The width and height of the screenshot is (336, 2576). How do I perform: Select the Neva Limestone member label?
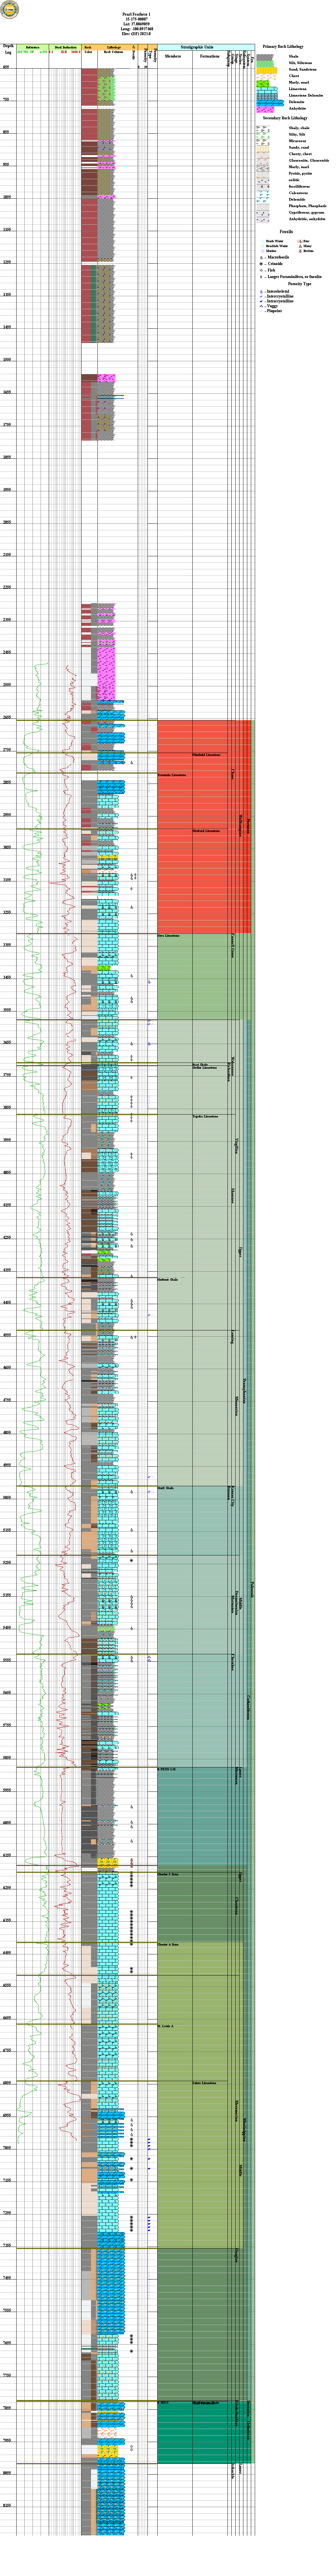click(169, 936)
